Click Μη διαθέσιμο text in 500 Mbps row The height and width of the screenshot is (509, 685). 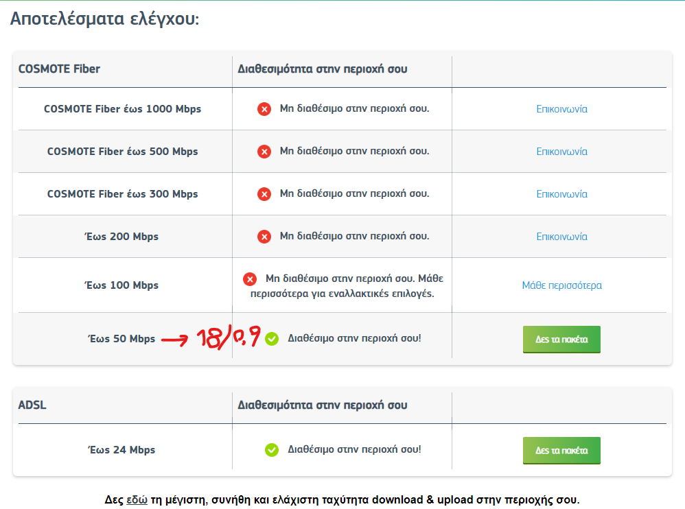pyautogui.click(x=355, y=151)
